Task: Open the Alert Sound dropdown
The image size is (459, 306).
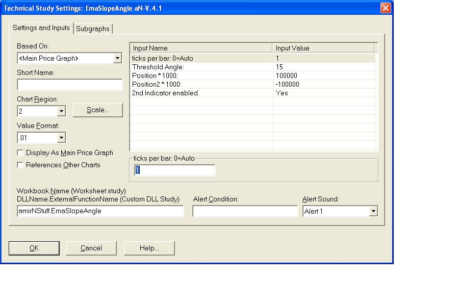Action: click(x=373, y=211)
